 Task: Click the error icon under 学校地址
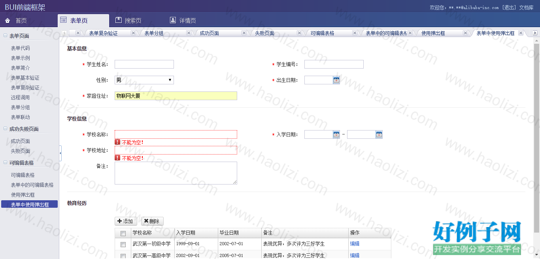coord(117,158)
